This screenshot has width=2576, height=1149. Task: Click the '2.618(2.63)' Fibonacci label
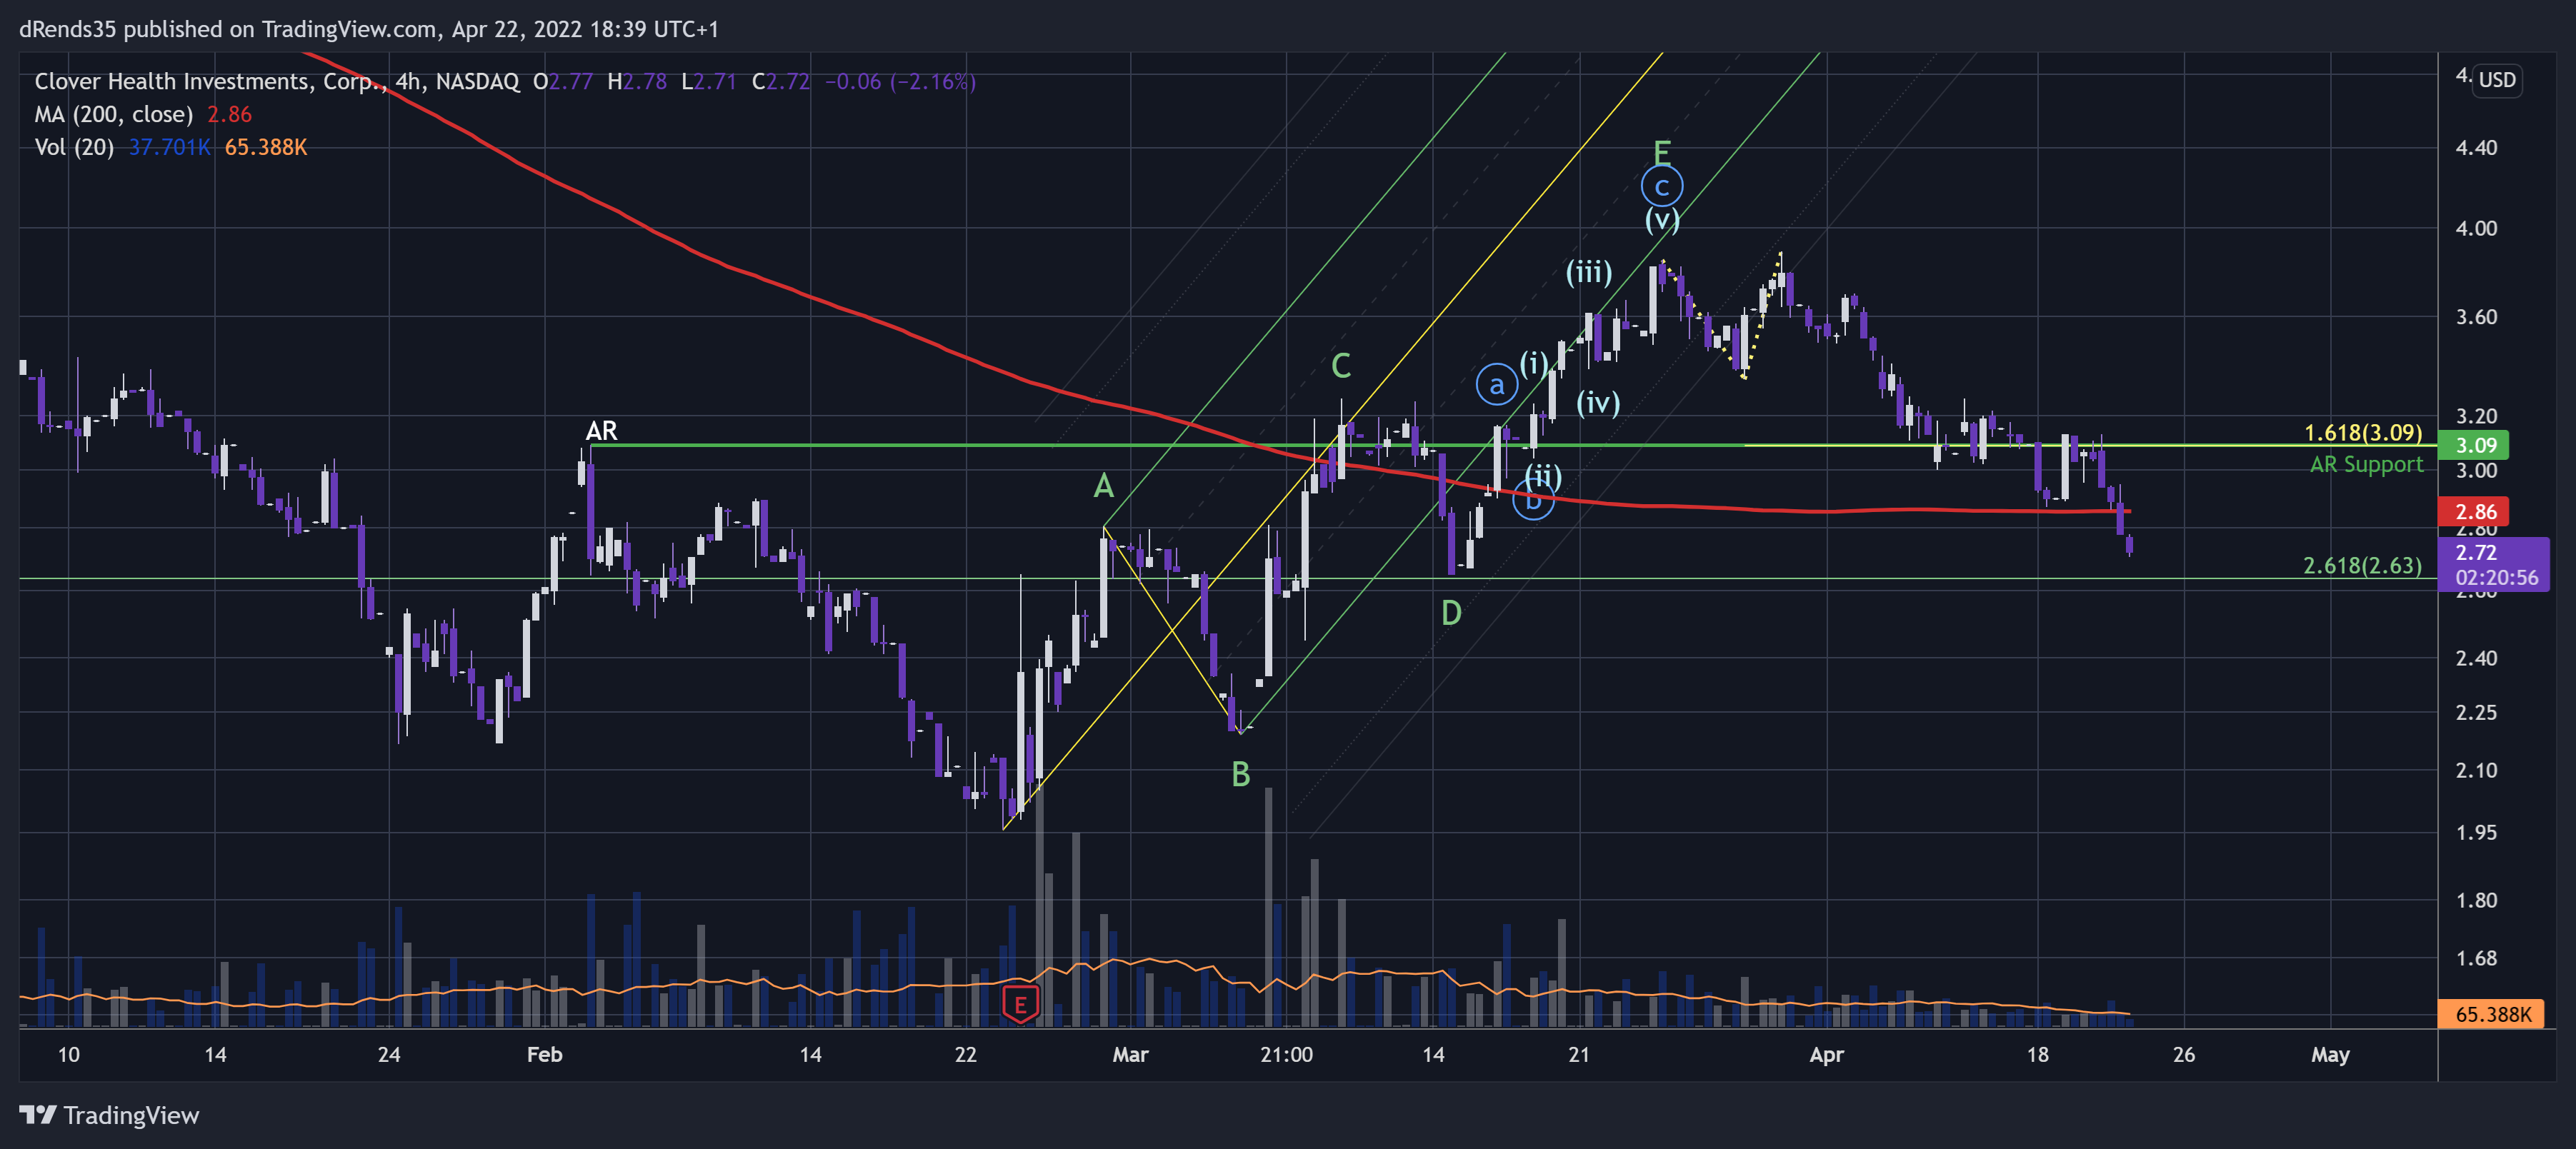click(x=2362, y=565)
